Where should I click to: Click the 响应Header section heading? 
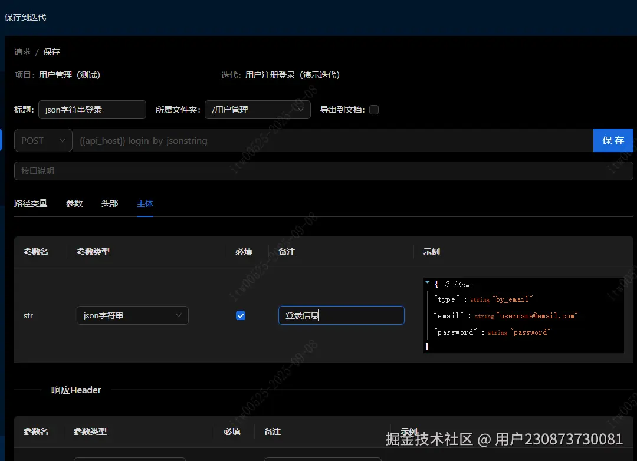(76, 390)
